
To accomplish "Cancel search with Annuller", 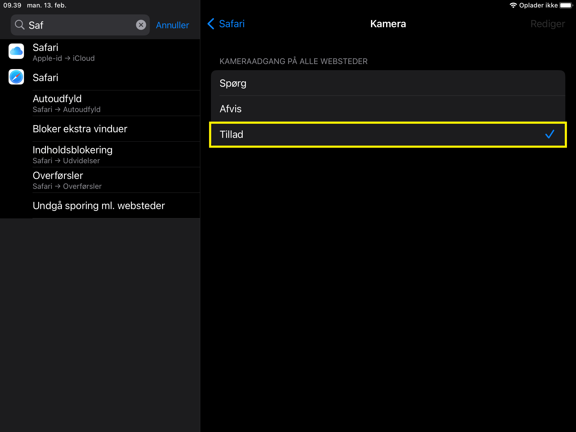I will click(173, 25).
